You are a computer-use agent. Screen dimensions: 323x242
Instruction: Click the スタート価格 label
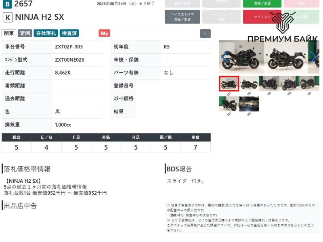[124, 98]
